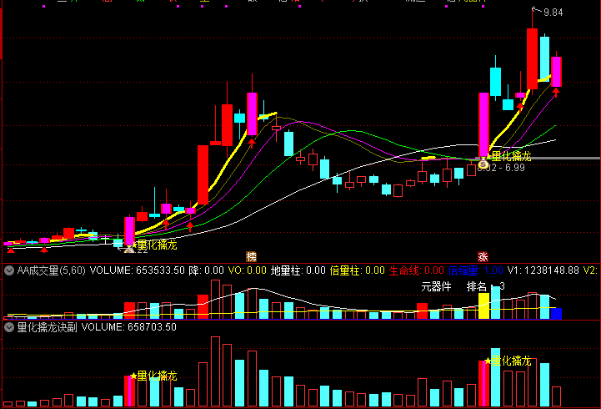Screen dimensions: 601x409
Task: Select the 倍缩量: 1.00 readout
Action: click(x=476, y=270)
